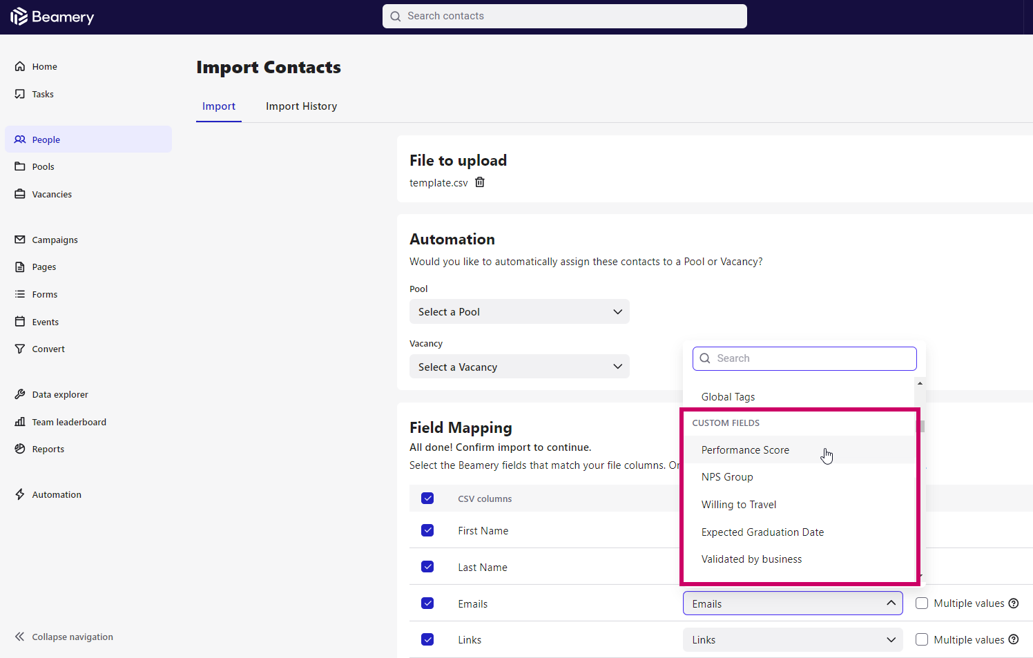Open Pools in the sidebar
The width and height of the screenshot is (1033, 658).
tap(88, 167)
